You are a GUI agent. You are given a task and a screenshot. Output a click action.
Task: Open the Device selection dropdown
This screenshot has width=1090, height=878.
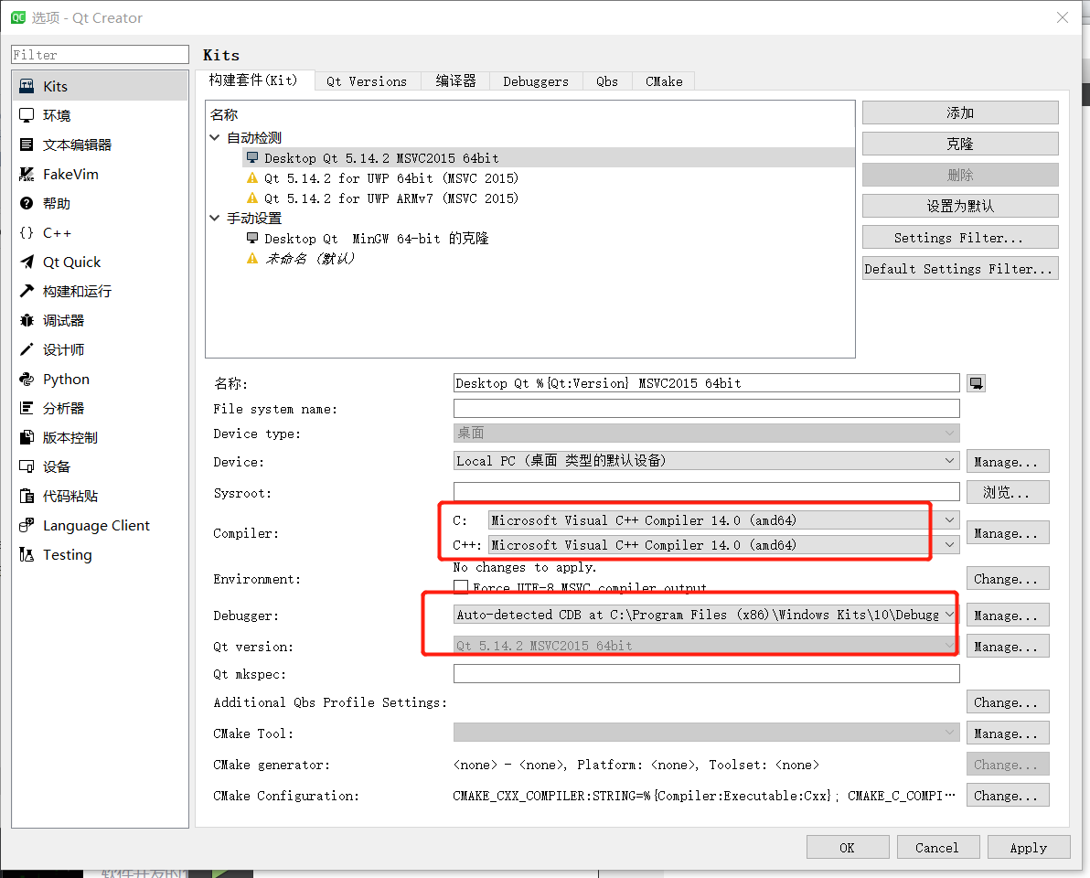point(949,462)
